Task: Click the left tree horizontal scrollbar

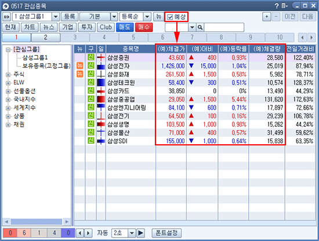Action: [x=37, y=222]
